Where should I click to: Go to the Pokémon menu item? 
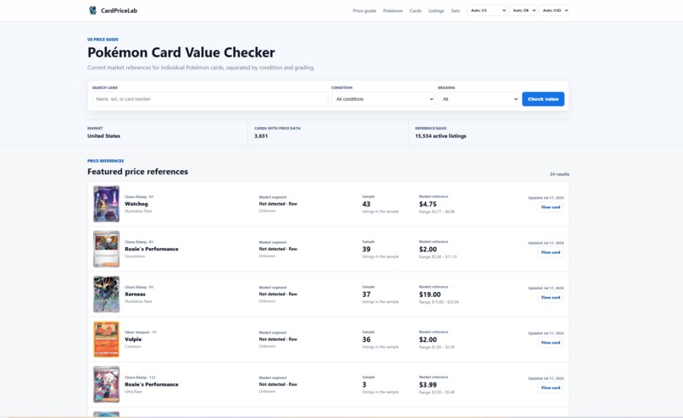(x=392, y=11)
